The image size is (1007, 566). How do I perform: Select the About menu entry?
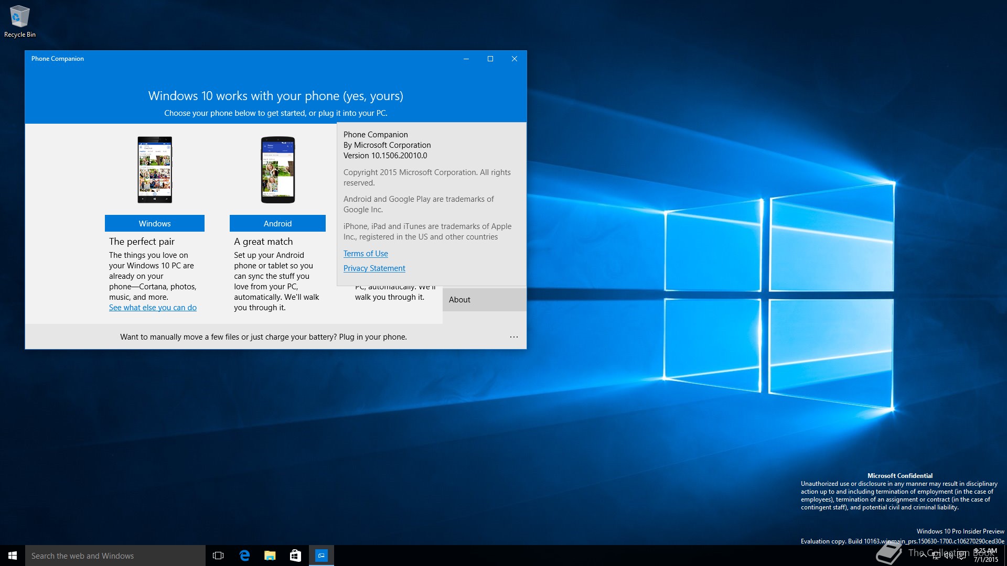click(x=484, y=300)
